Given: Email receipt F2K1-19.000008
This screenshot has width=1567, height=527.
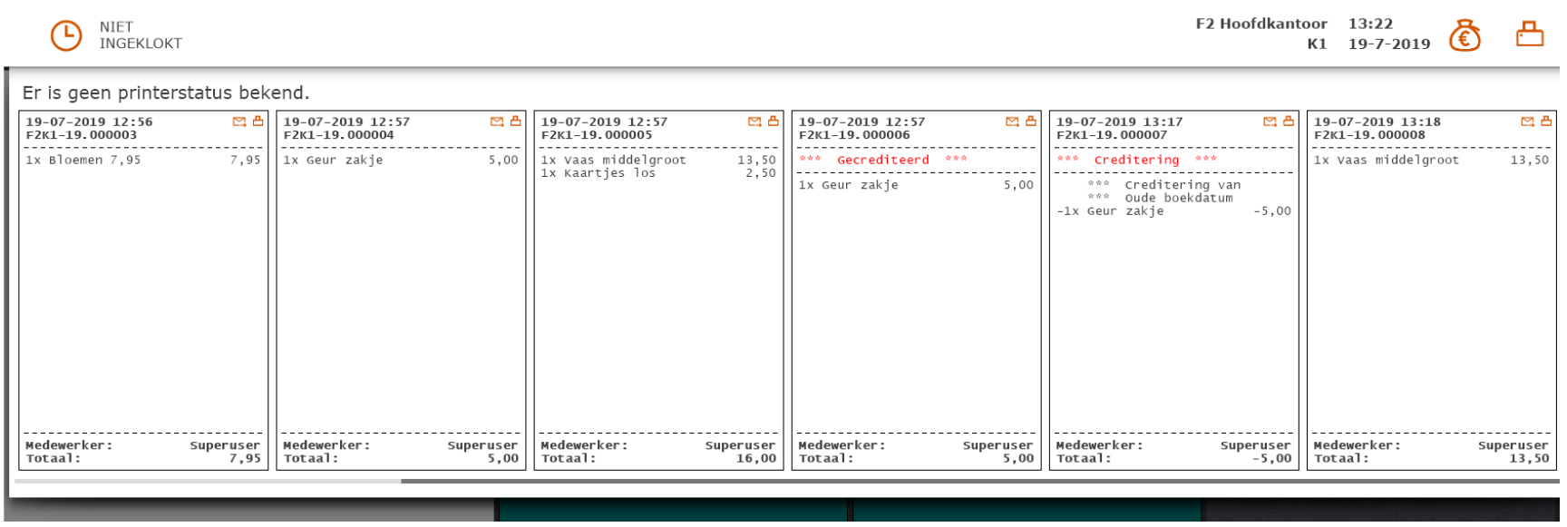Looking at the screenshot, I should tap(1527, 122).
